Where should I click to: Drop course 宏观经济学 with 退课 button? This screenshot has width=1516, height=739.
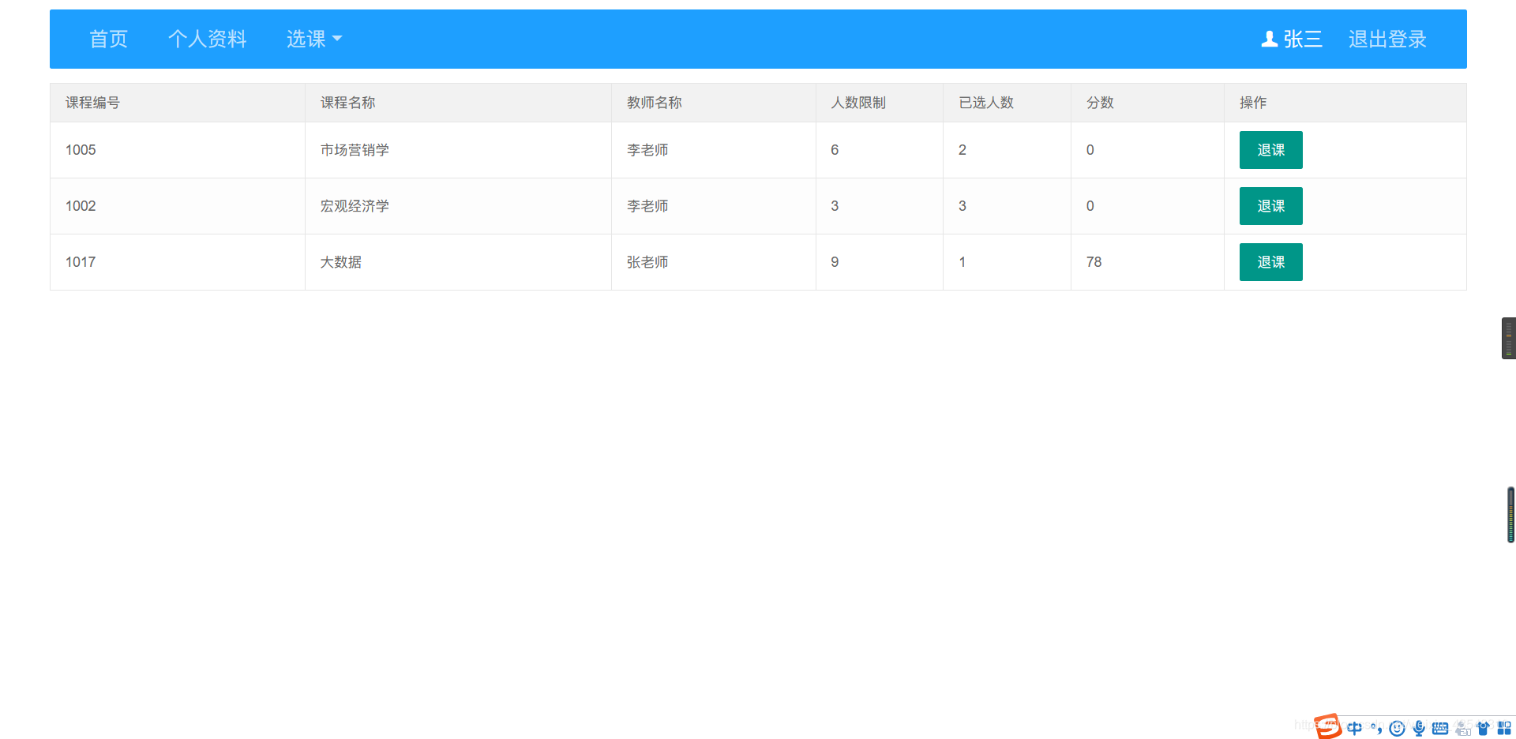click(1270, 206)
